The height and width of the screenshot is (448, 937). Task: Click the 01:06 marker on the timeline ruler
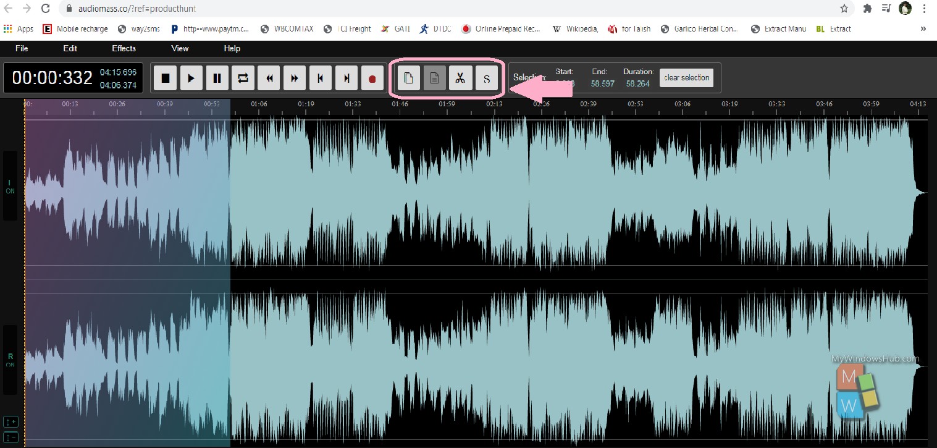click(259, 104)
